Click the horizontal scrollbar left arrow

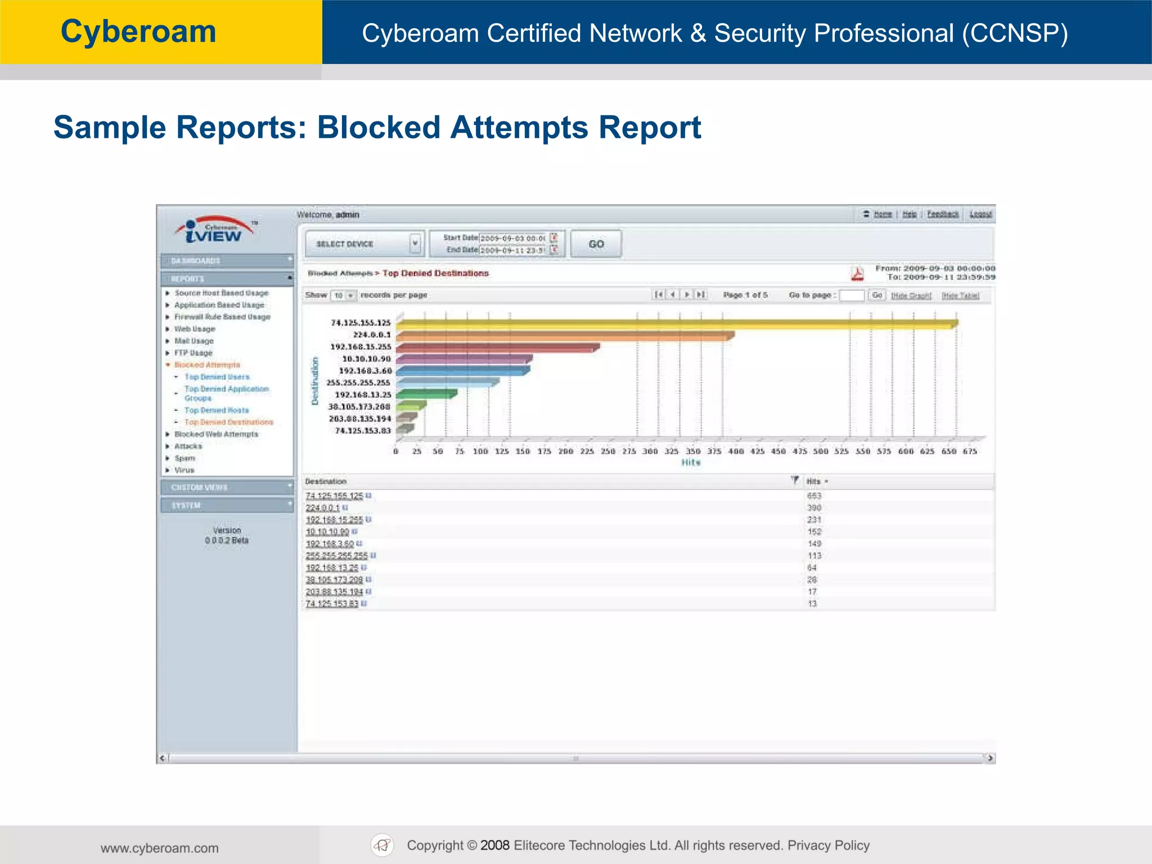click(x=163, y=758)
